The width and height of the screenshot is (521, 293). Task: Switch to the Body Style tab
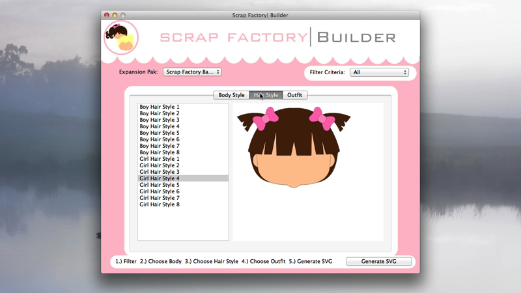coord(231,95)
